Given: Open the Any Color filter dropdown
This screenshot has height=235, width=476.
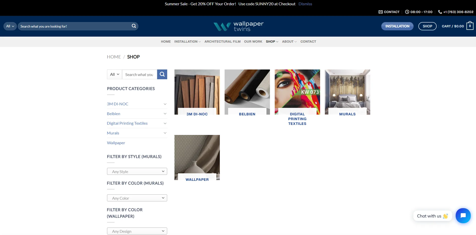Looking at the screenshot, I should [x=137, y=198].
